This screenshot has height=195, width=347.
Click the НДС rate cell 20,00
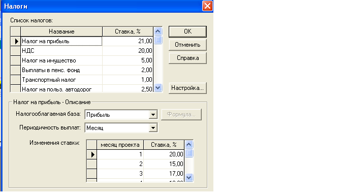[128, 51]
